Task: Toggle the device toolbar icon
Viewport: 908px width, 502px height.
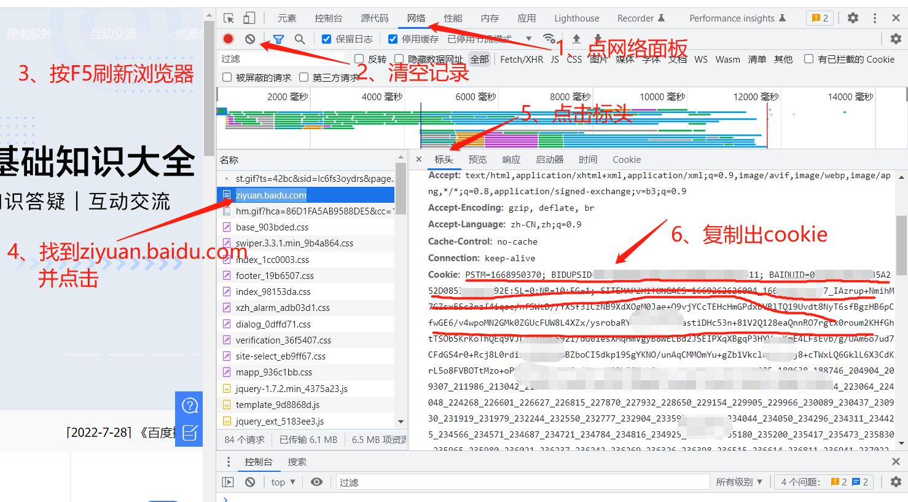Action: (249, 18)
